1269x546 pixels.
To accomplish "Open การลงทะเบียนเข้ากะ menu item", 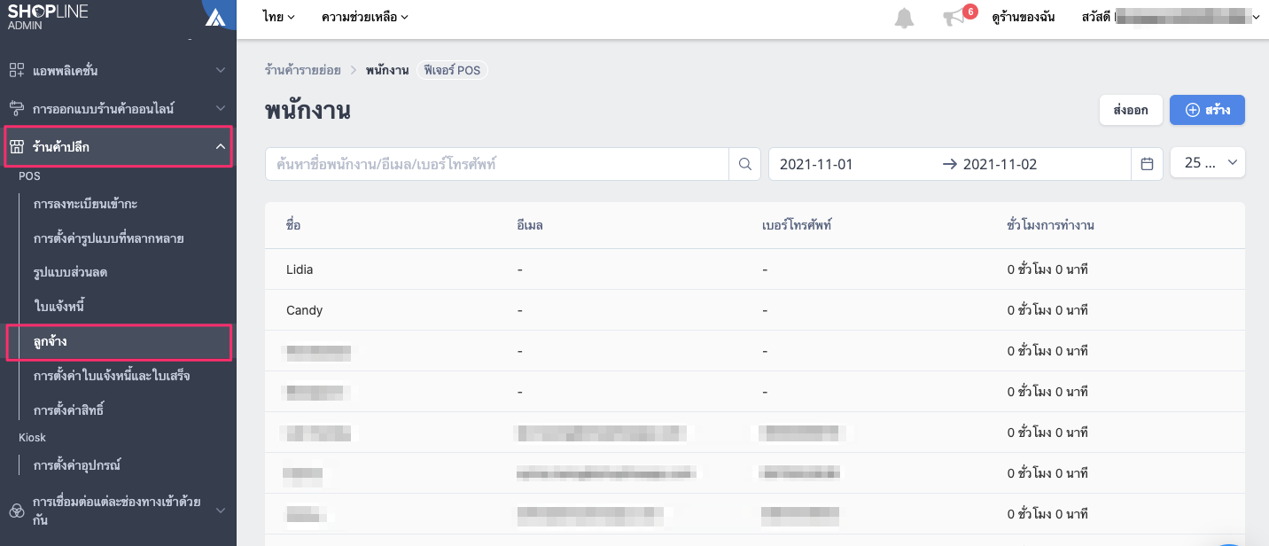I will (85, 205).
